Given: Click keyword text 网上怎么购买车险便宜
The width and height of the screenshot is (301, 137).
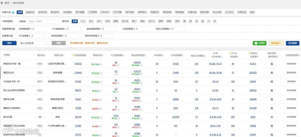Looking at the screenshot, I should point(14,90).
